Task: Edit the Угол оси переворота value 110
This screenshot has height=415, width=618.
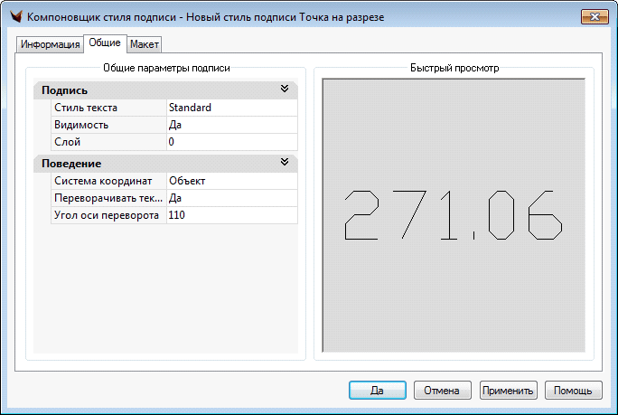Action: pos(230,215)
